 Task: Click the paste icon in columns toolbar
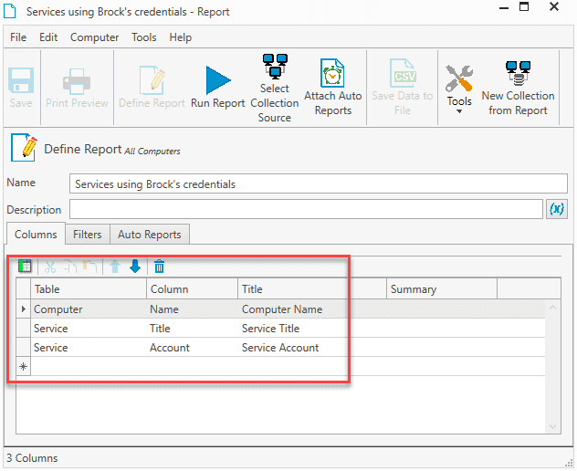(x=89, y=267)
